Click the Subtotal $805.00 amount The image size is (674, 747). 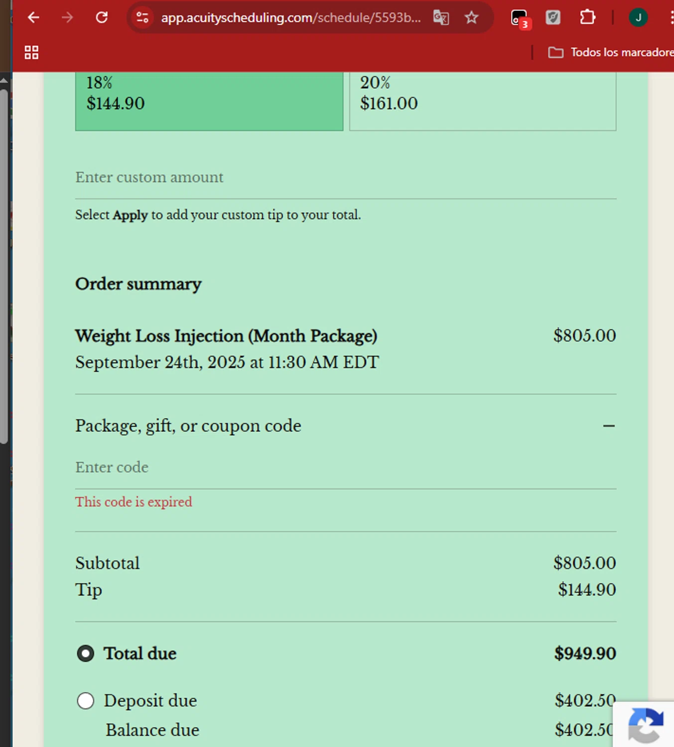[585, 563]
